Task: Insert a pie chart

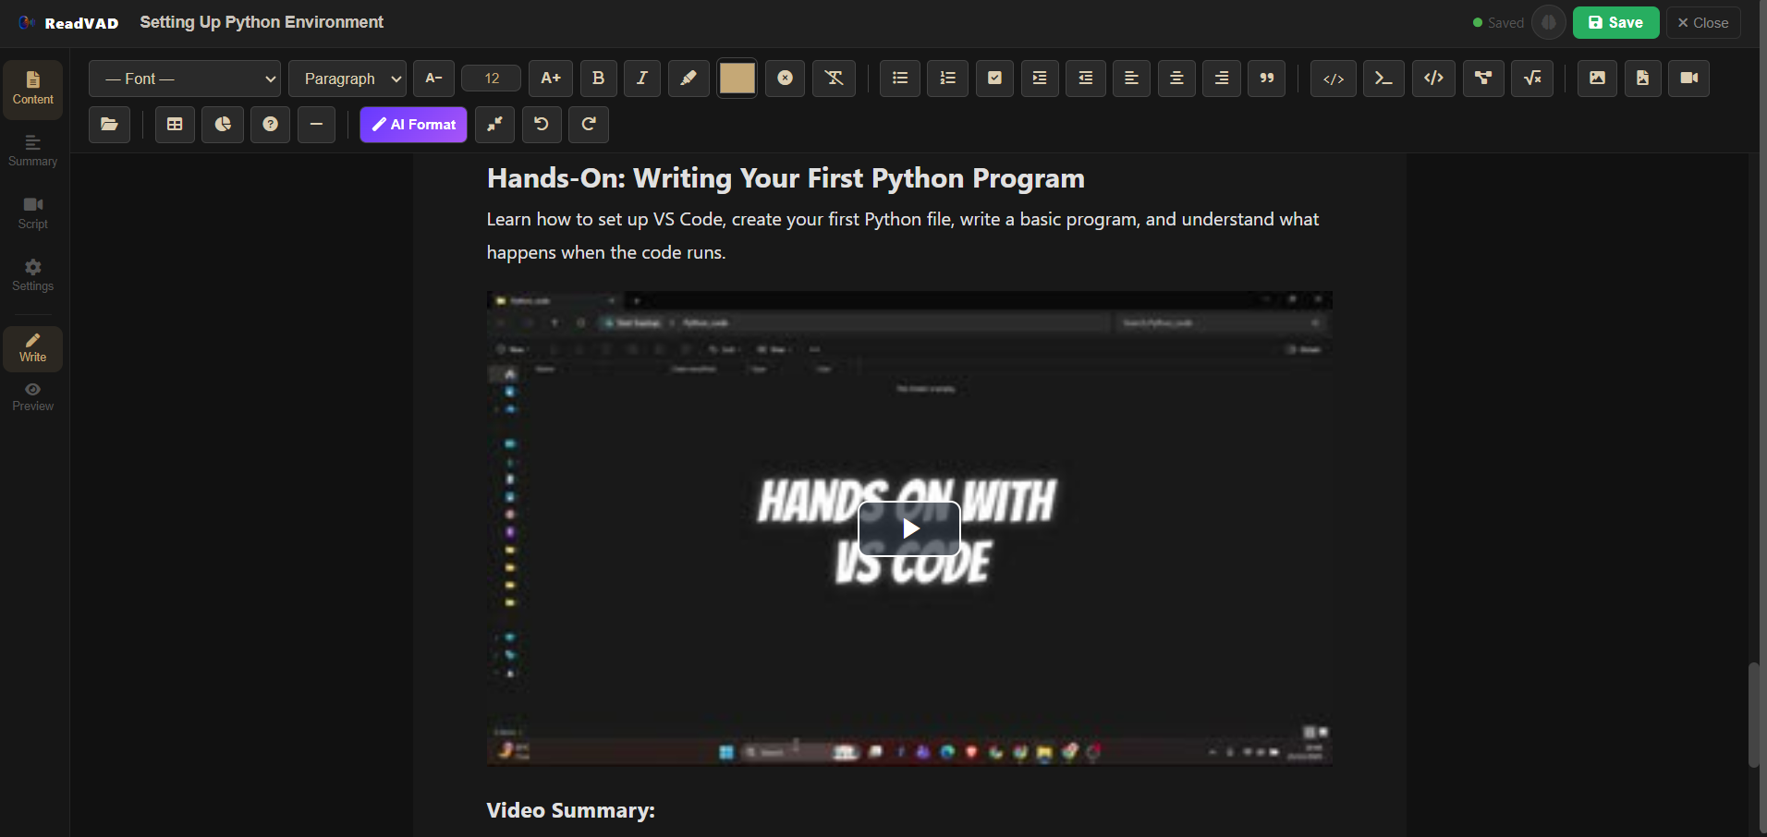Action: (x=223, y=125)
